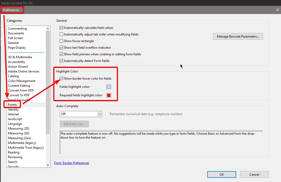Select Catalog category
The image size is (281, 182).
point(13,76)
